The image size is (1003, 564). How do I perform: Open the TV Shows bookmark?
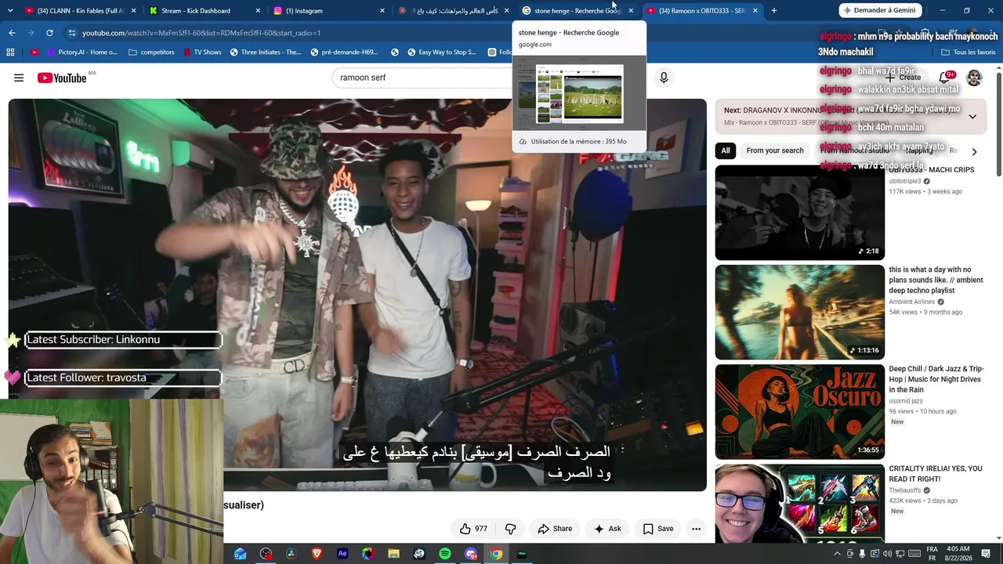[x=202, y=52]
